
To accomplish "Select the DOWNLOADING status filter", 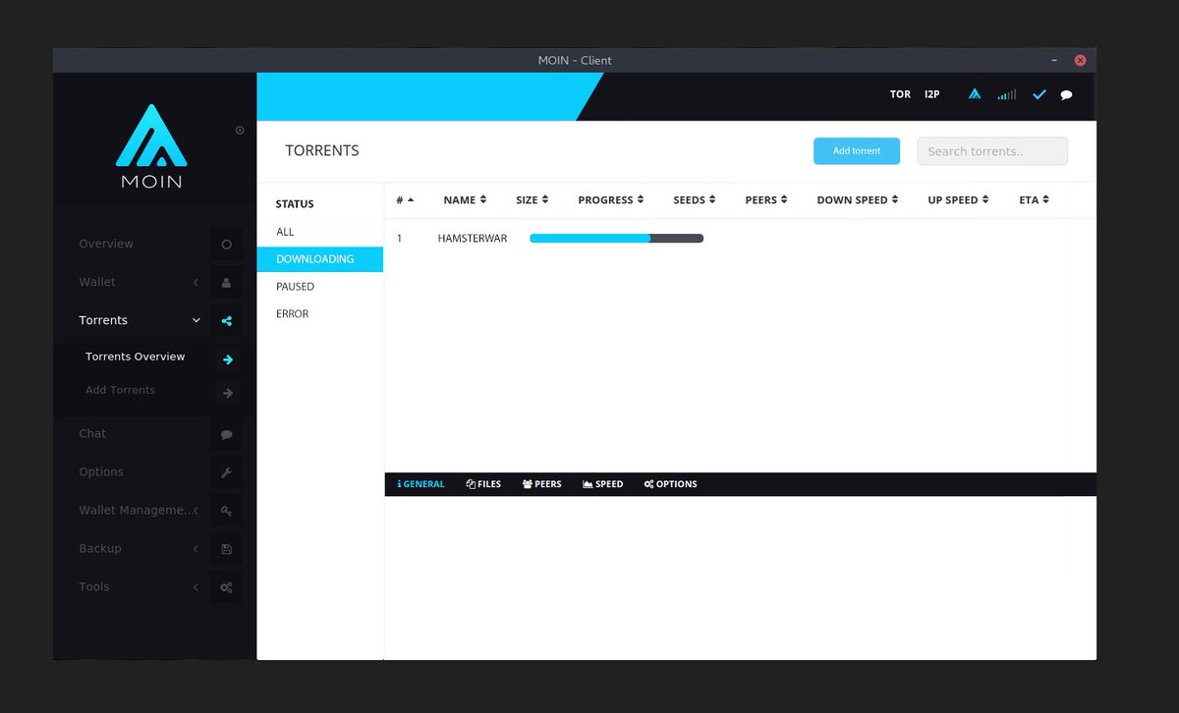I will coord(320,259).
